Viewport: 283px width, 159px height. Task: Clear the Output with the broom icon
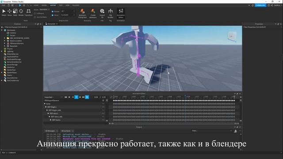point(235,131)
